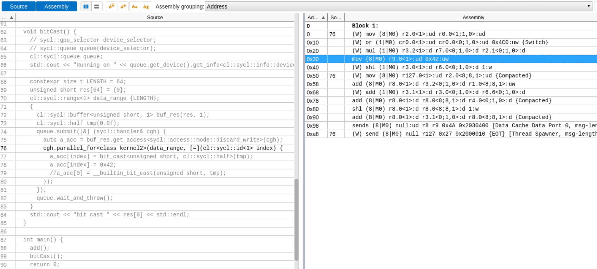
Task: Select source line 90 return 0;
Action: click(x=147, y=265)
